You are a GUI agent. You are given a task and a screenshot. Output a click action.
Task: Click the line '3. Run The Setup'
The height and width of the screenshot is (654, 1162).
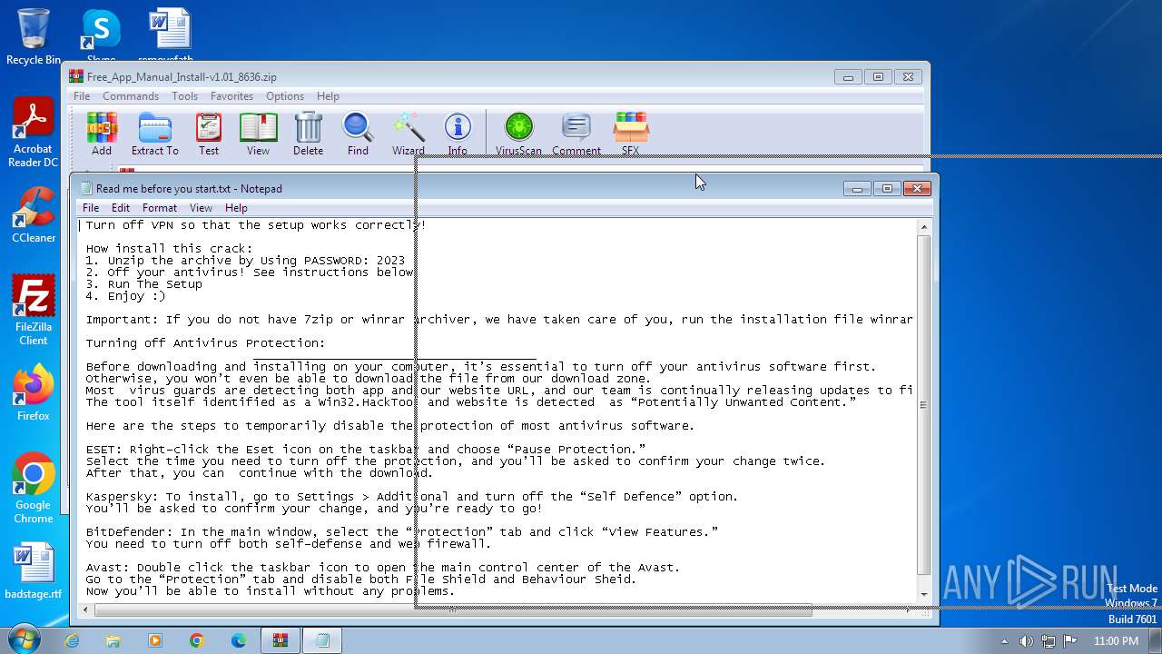(x=144, y=284)
